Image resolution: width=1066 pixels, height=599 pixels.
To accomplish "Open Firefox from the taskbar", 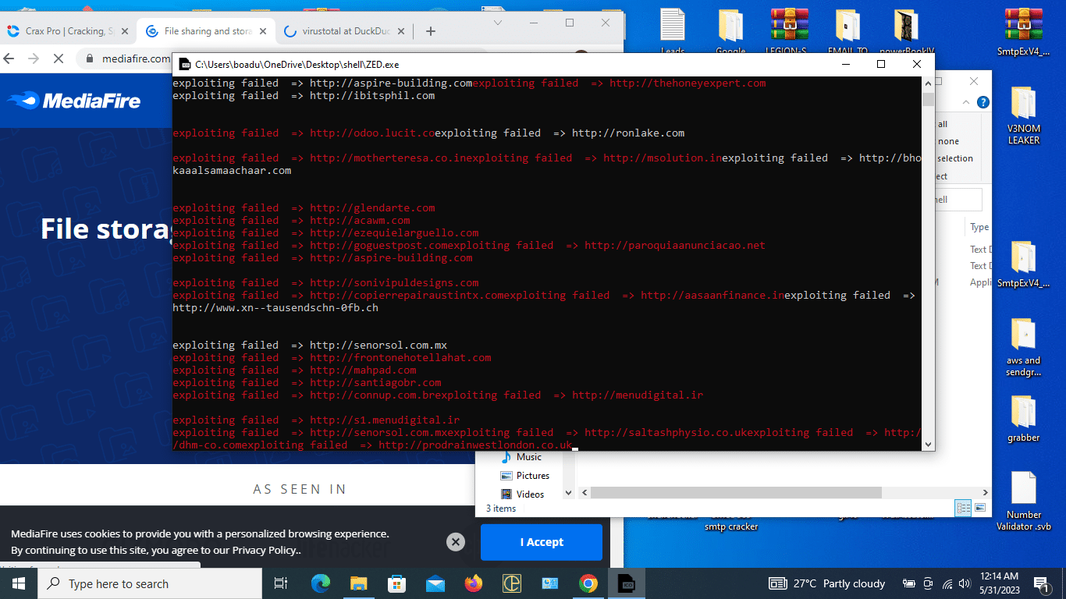I will 474,583.
